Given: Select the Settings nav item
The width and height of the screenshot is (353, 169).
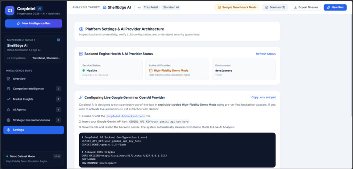Looking at the screenshot, I should tap(34, 130).
